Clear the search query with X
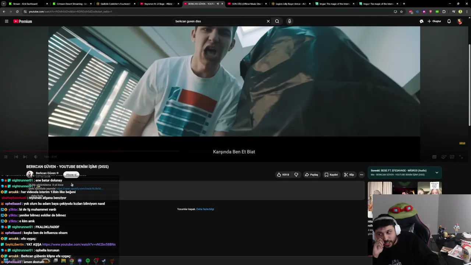Viewport: 471px width, 265px height. [x=268, y=21]
